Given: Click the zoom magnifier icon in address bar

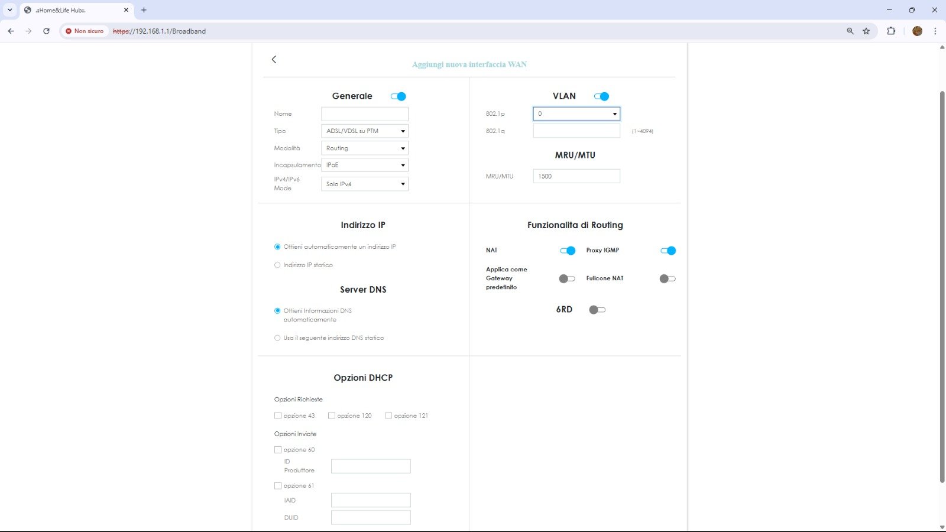Looking at the screenshot, I should tap(850, 31).
